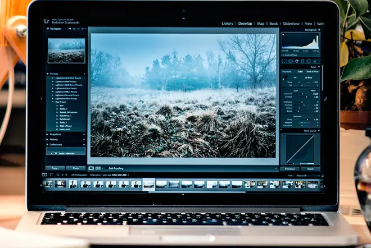This screenshot has width=371, height=248.
Task: Pick the Adjustment Brush tool
Action: click(x=315, y=61)
